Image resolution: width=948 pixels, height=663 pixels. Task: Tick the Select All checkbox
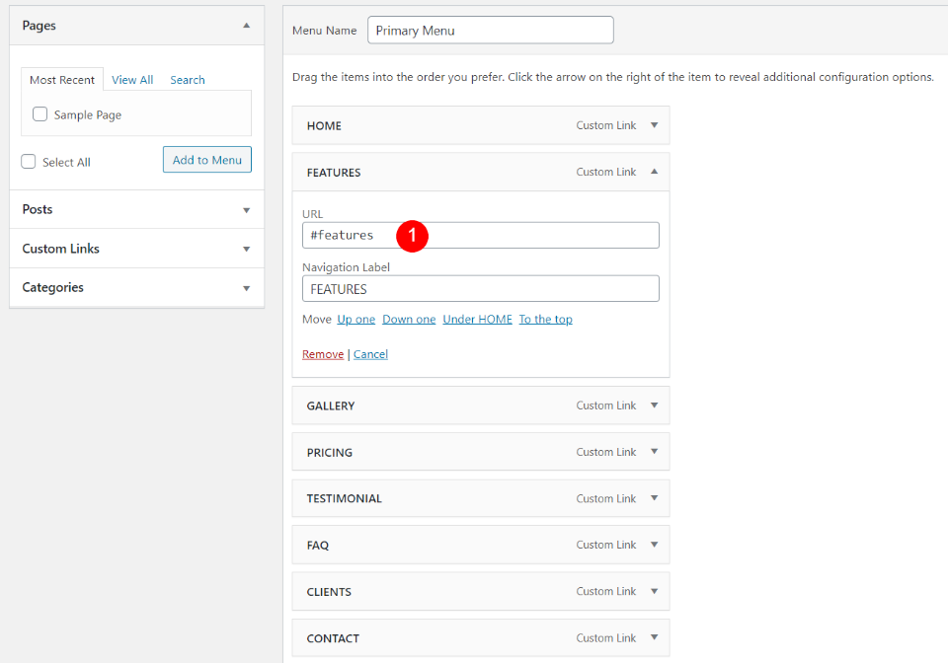[29, 162]
